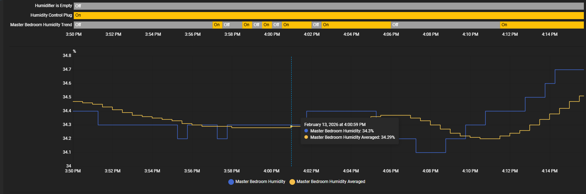Click the blue line plateau at 34.7%
The image size is (586, 194).
[569, 70]
